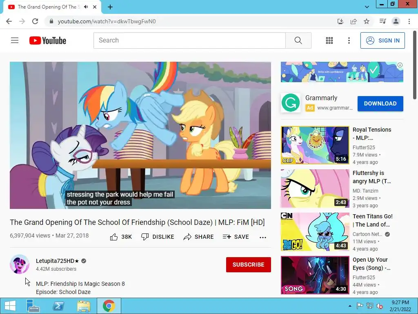Screen dimensions: 418x314
Task: Click Episode: School Daze description text
Action: (63, 292)
